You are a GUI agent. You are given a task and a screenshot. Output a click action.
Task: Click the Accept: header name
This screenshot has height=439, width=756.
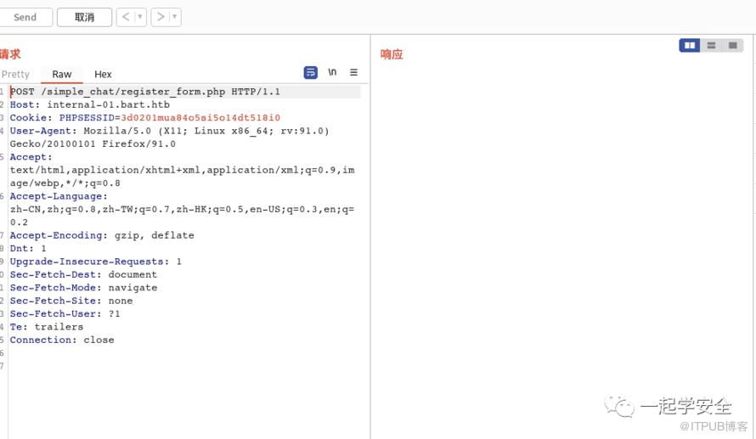pyautogui.click(x=31, y=157)
